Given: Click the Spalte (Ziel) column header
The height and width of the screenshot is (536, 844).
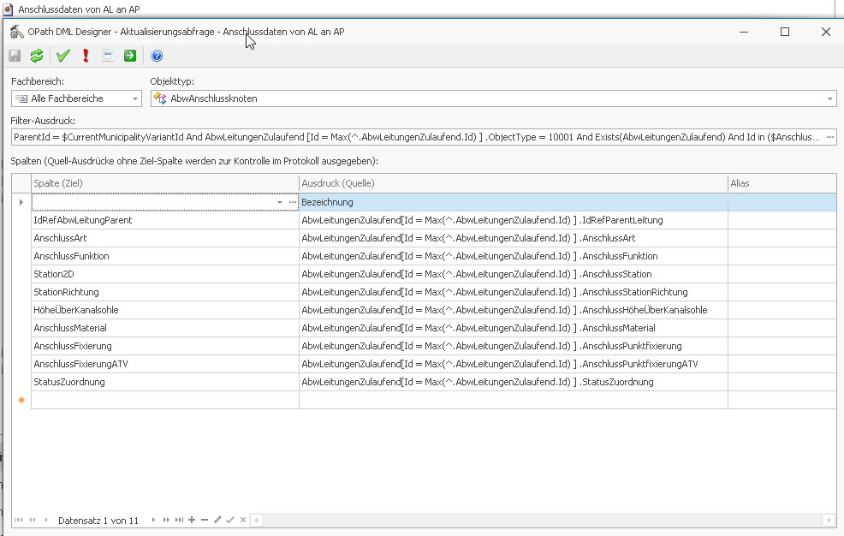Looking at the screenshot, I should (164, 183).
